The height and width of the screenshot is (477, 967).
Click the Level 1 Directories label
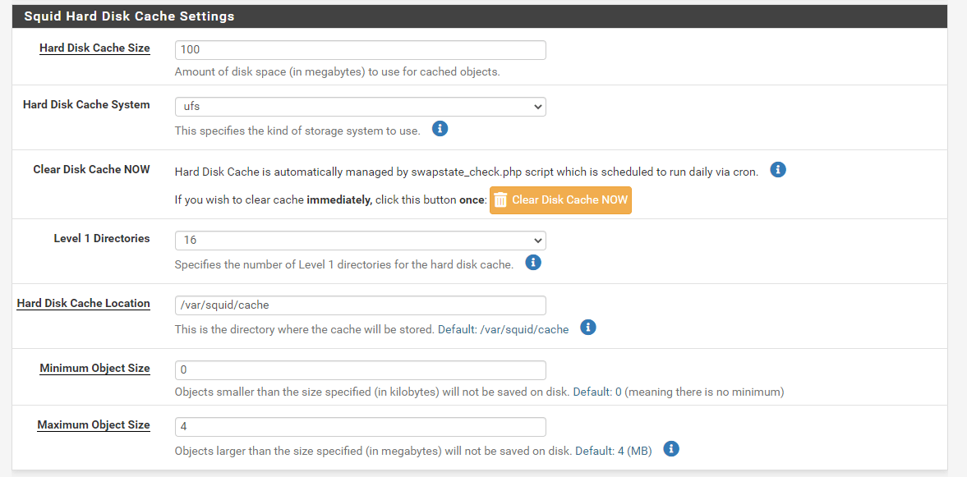click(x=102, y=238)
